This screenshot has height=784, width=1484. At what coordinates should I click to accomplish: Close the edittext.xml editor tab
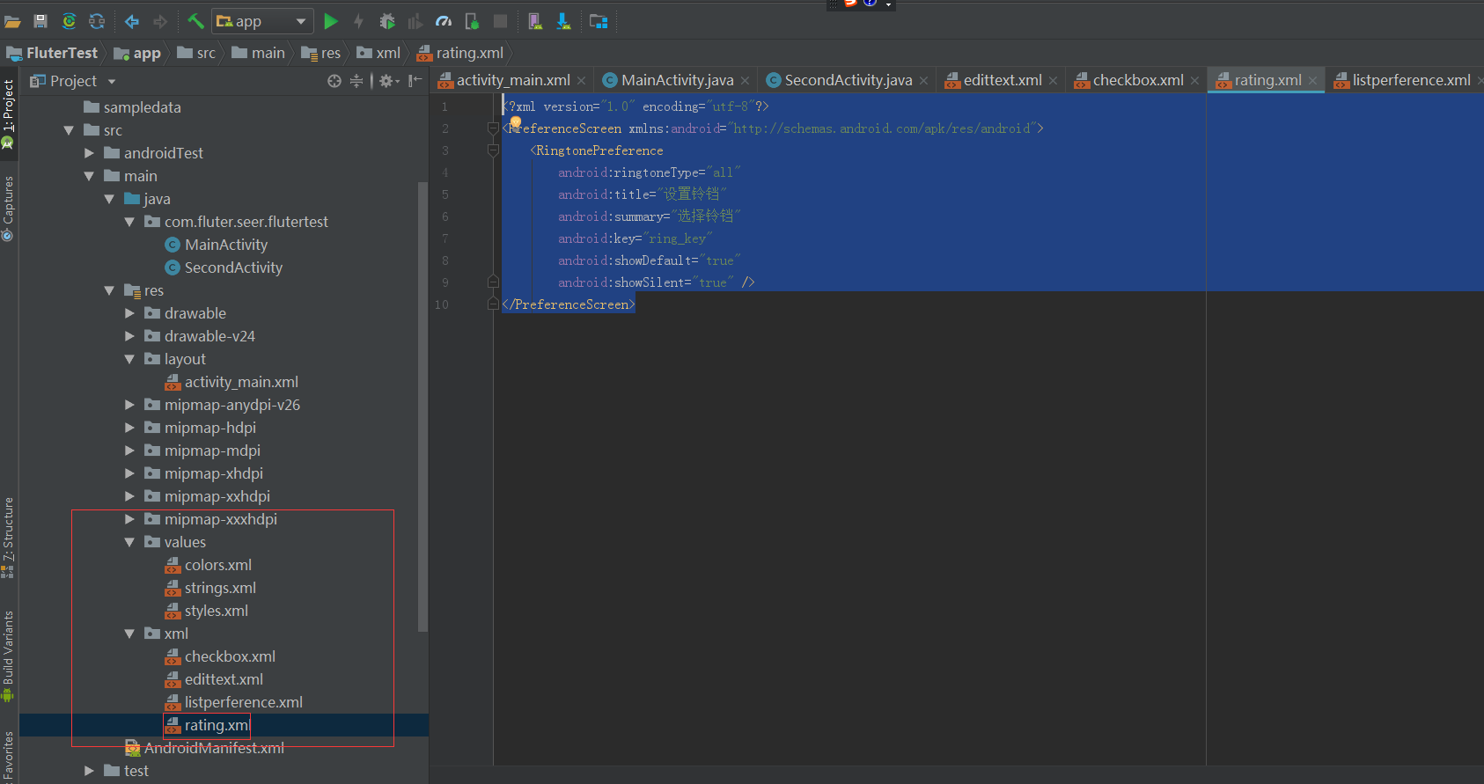(1053, 80)
